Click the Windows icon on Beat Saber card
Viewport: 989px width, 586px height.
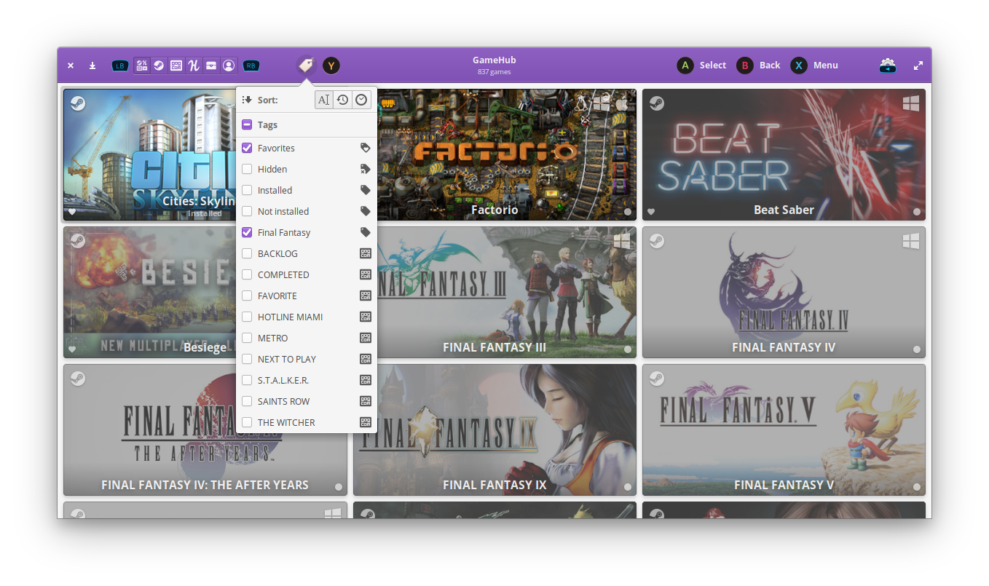(910, 103)
